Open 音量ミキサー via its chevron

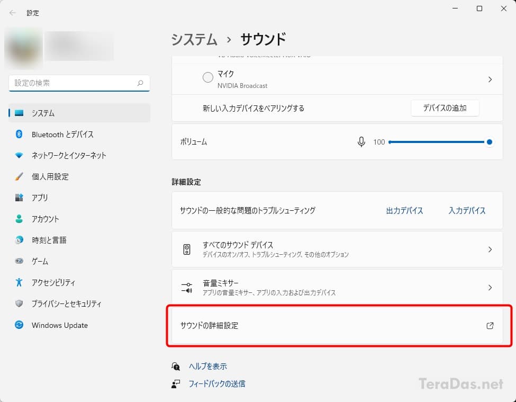click(x=490, y=288)
